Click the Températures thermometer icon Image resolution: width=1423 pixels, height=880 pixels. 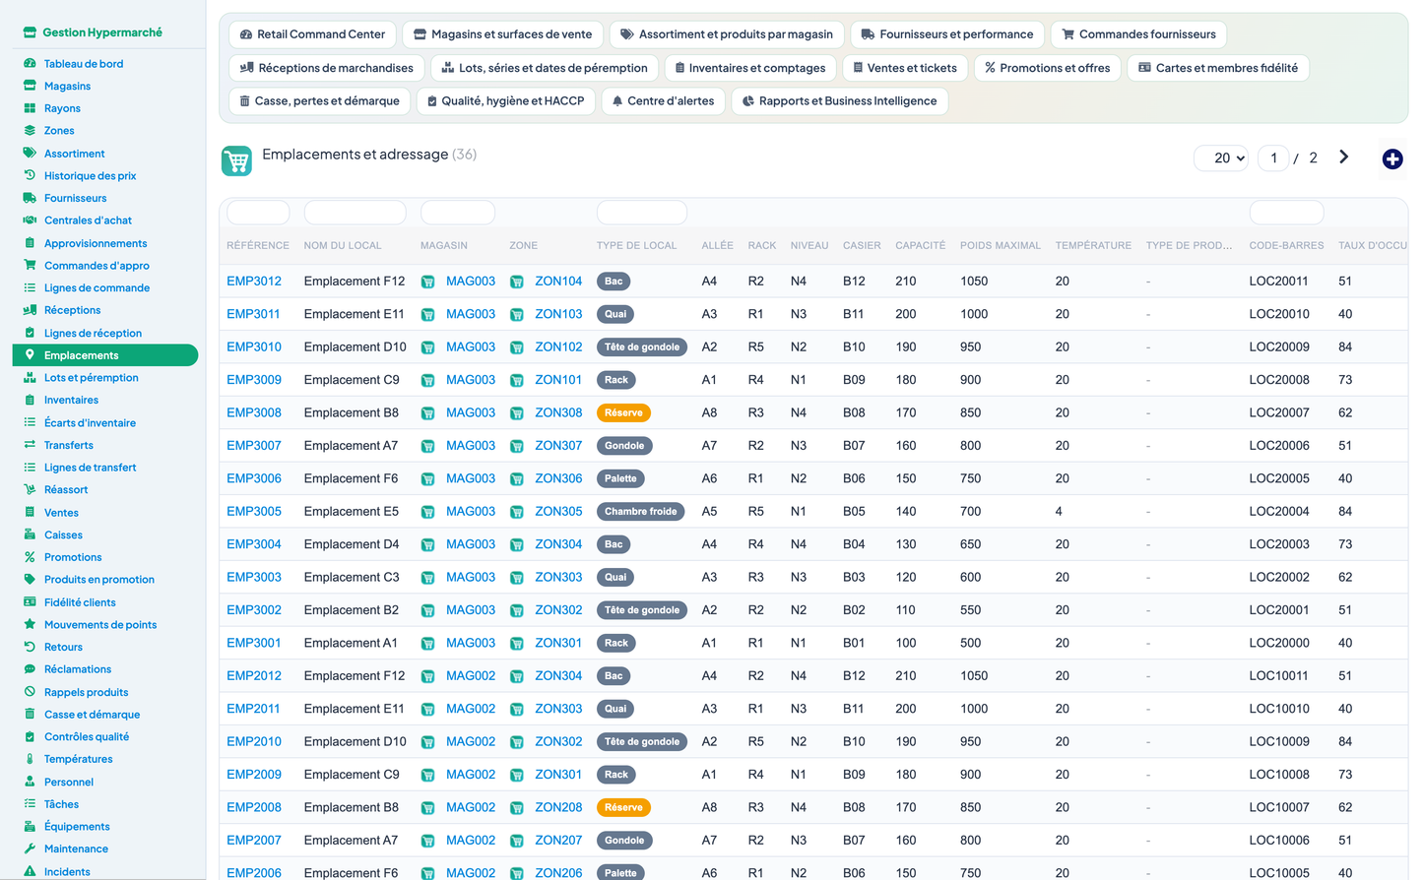pos(30,759)
